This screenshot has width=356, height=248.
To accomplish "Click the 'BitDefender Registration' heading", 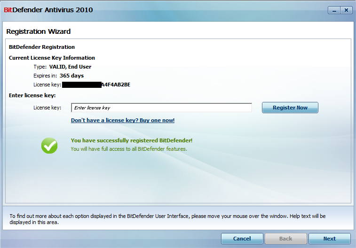I will [42, 47].
